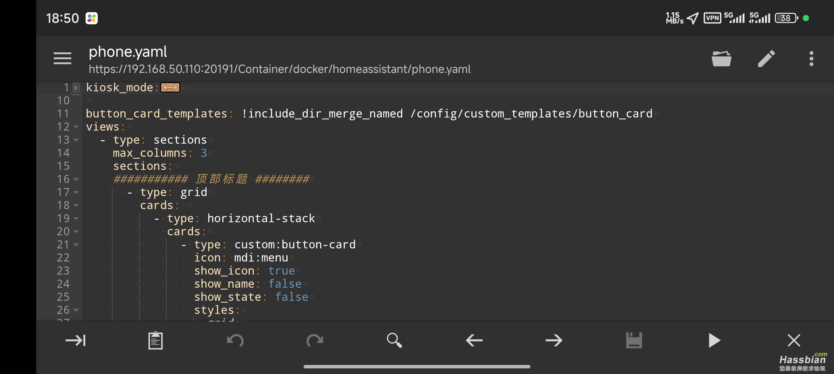The width and height of the screenshot is (834, 374).
Task: Place cursor on max_columns value 3
Action: (x=203, y=153)
